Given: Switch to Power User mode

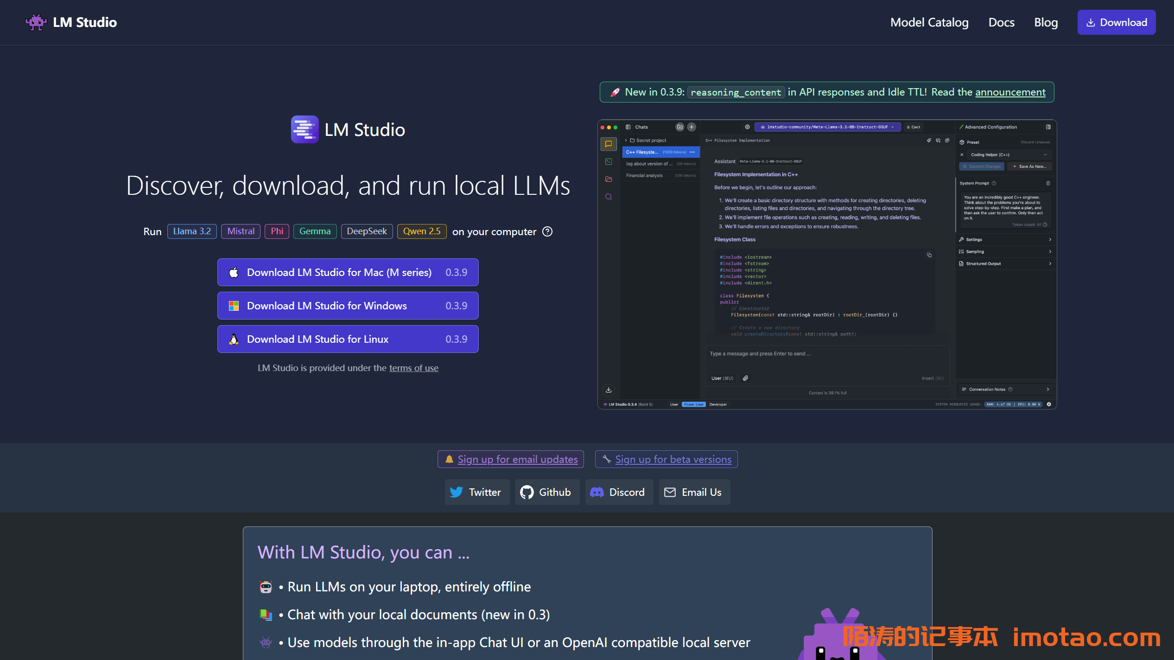Looking at the screenshot, I should click(x=693, y=404).
